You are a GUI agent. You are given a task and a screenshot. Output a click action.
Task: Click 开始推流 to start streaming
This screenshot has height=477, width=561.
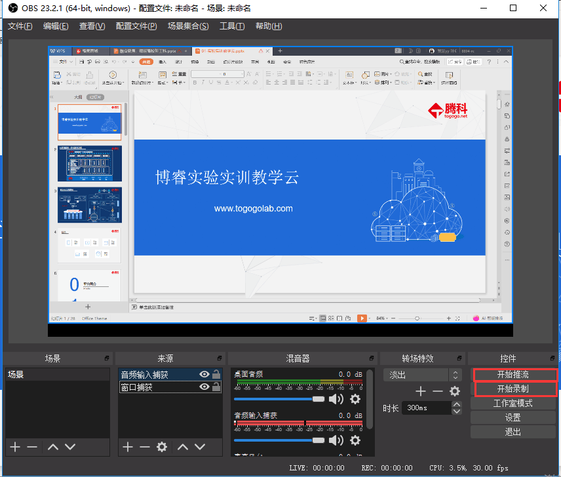(513, 374)
